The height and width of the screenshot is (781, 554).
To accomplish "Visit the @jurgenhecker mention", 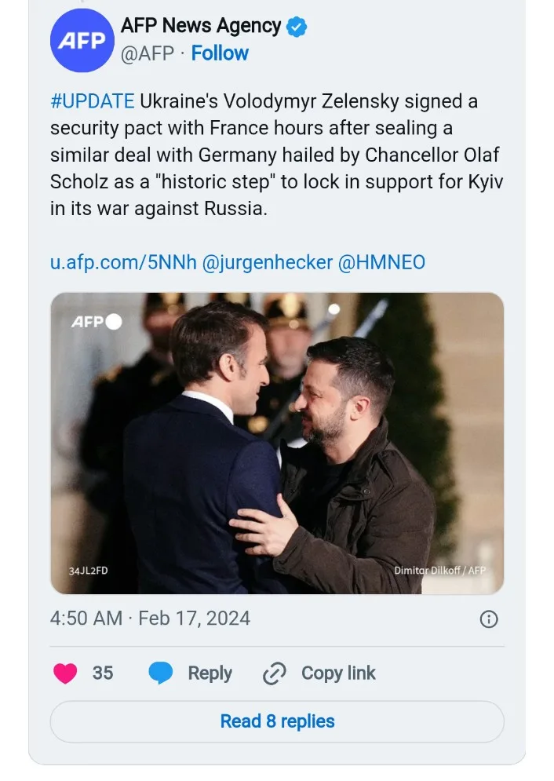I will pyautogui.click(x=268, y=262).
